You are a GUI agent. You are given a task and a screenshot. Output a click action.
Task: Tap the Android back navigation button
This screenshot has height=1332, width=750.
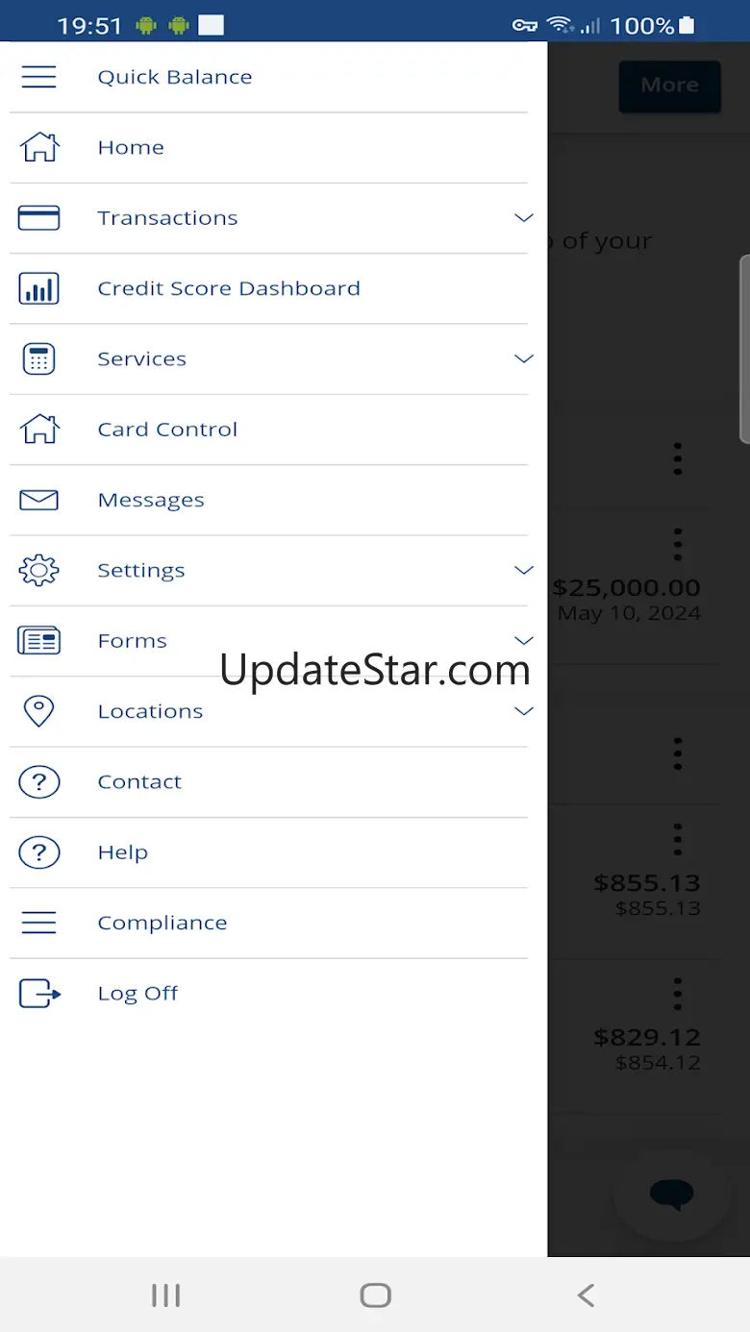point(586,1295)
